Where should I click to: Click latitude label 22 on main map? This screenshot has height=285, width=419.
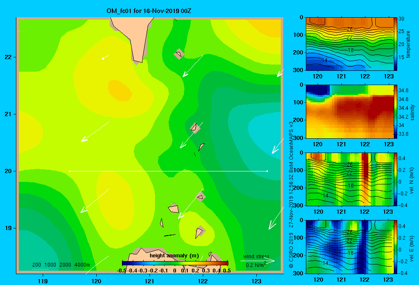tap(8, 57)
